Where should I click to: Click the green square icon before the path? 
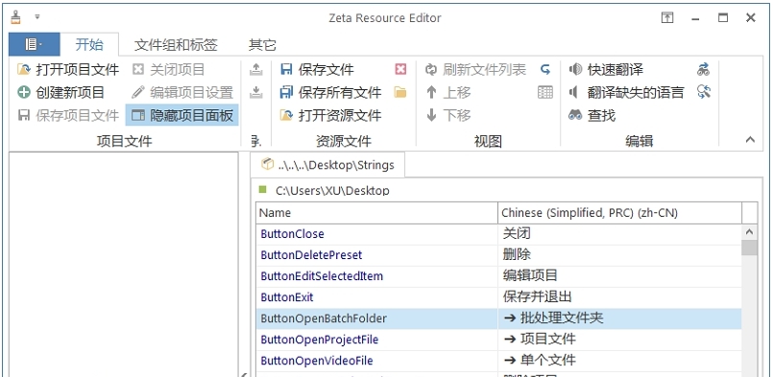point(262,189)
